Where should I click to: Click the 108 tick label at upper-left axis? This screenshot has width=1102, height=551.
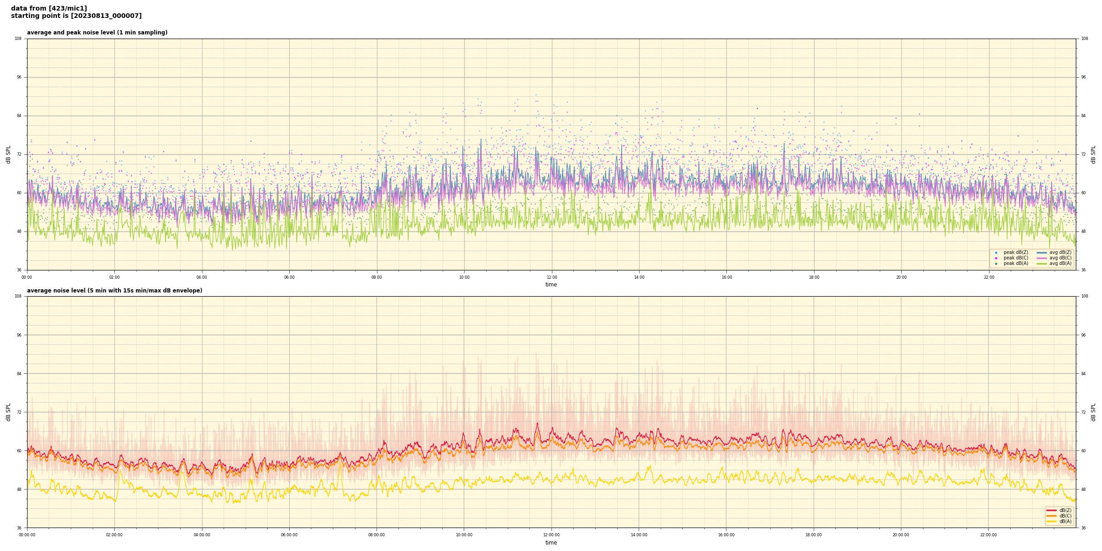[18, 39]
